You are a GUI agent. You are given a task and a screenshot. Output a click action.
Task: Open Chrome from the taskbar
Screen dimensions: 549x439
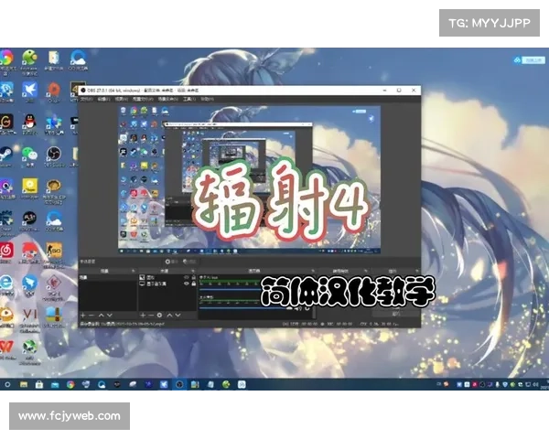pyautogui.click(x=70, y=384)
